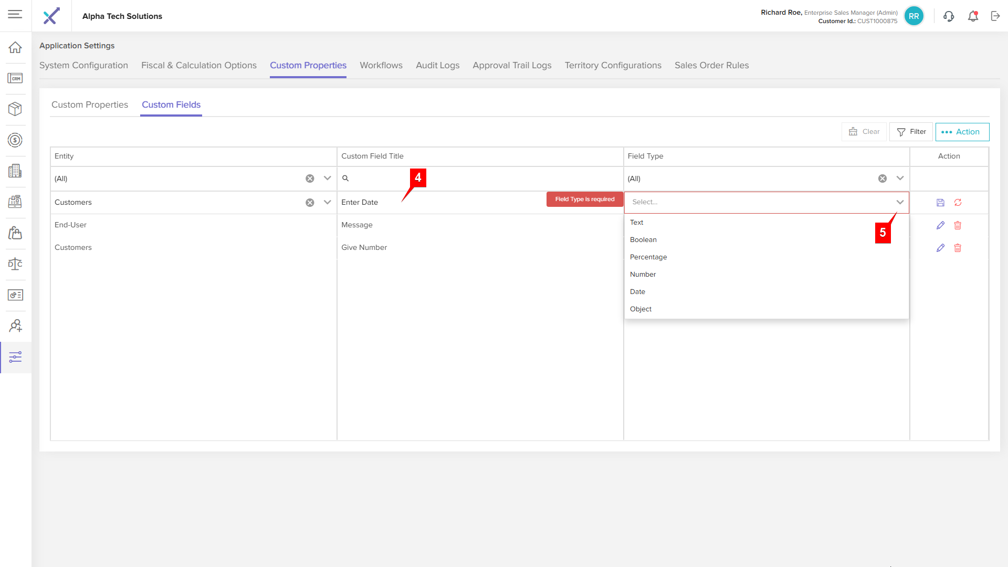The height and width of the screenshot is (567, 1008).
Task: Click the logout icon
Action: point(995,16)
